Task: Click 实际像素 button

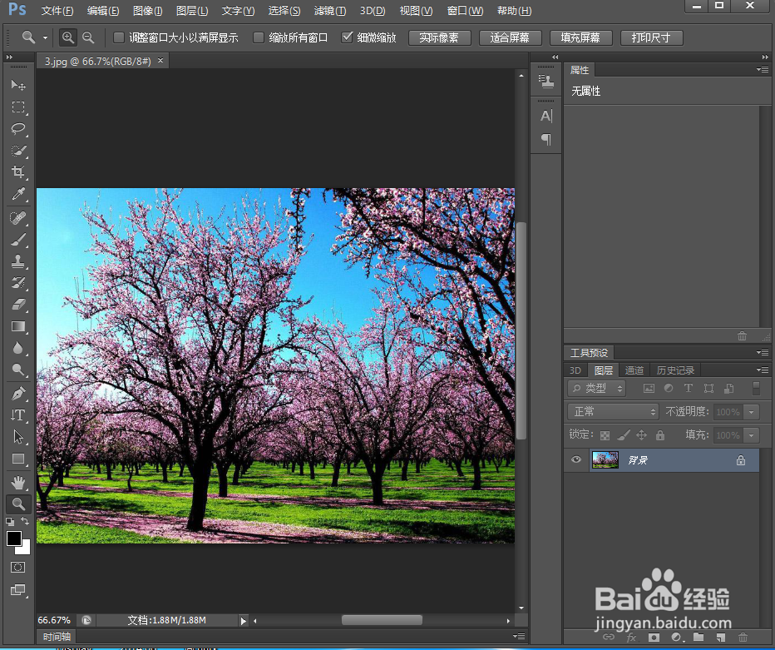Action: [439, 37]
